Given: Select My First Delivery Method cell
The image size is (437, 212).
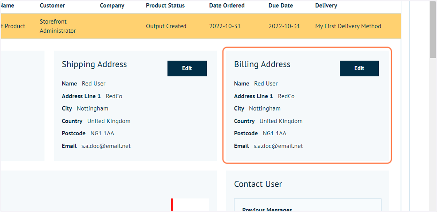Looking at the screenshot, I should (x=348, y=26).
